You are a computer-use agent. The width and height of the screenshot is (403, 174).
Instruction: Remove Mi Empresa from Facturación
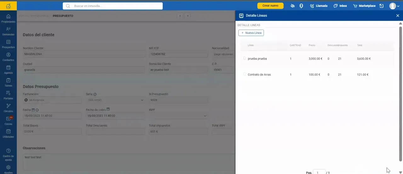point(26,100)
